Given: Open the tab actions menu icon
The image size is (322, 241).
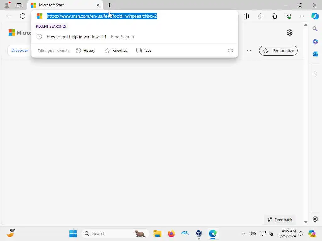Looking at the screenshot, I should click(x=19, y=5).
